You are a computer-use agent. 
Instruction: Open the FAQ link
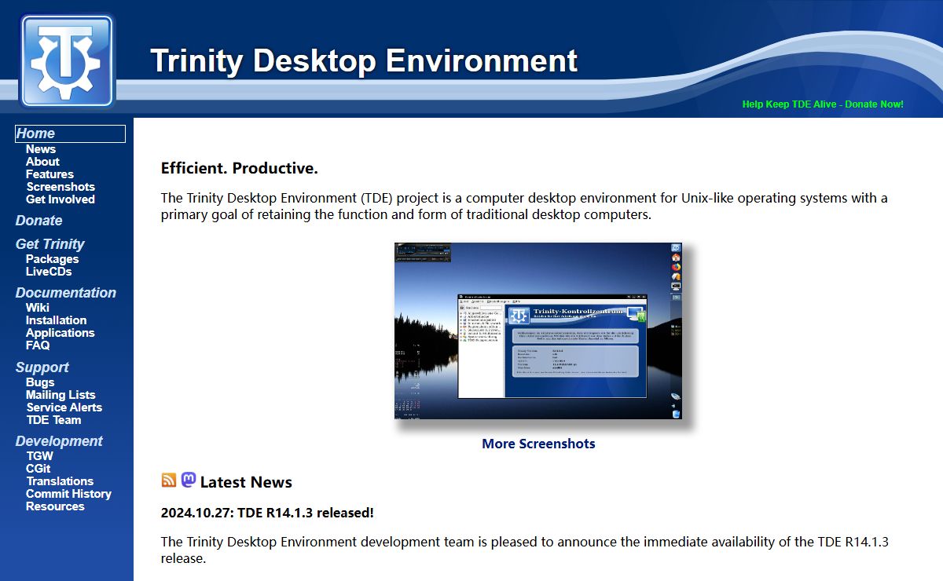[38, 345]
